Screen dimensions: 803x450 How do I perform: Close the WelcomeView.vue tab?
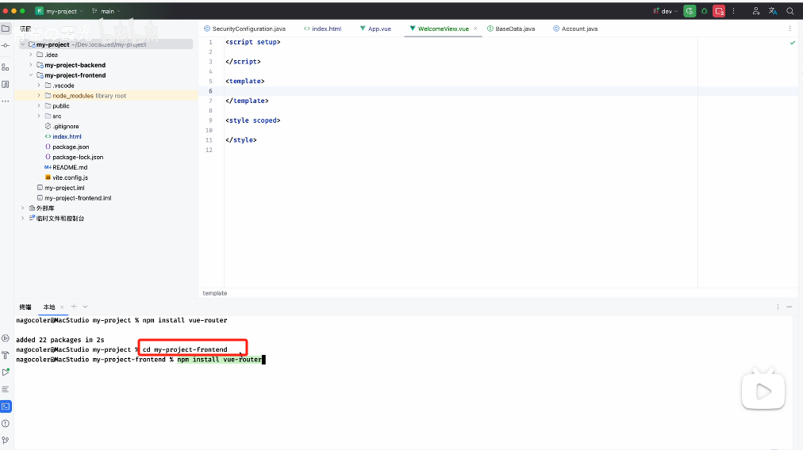pos(475,29)
